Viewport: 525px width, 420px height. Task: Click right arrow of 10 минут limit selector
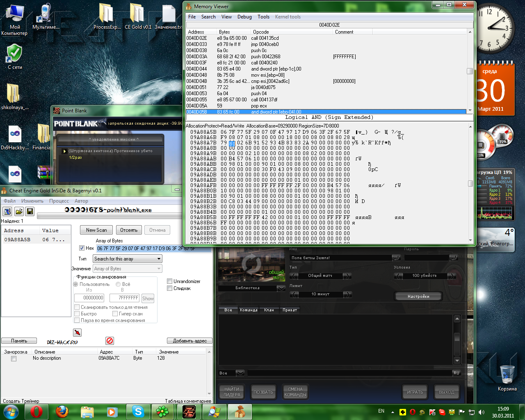click(347, 294)
